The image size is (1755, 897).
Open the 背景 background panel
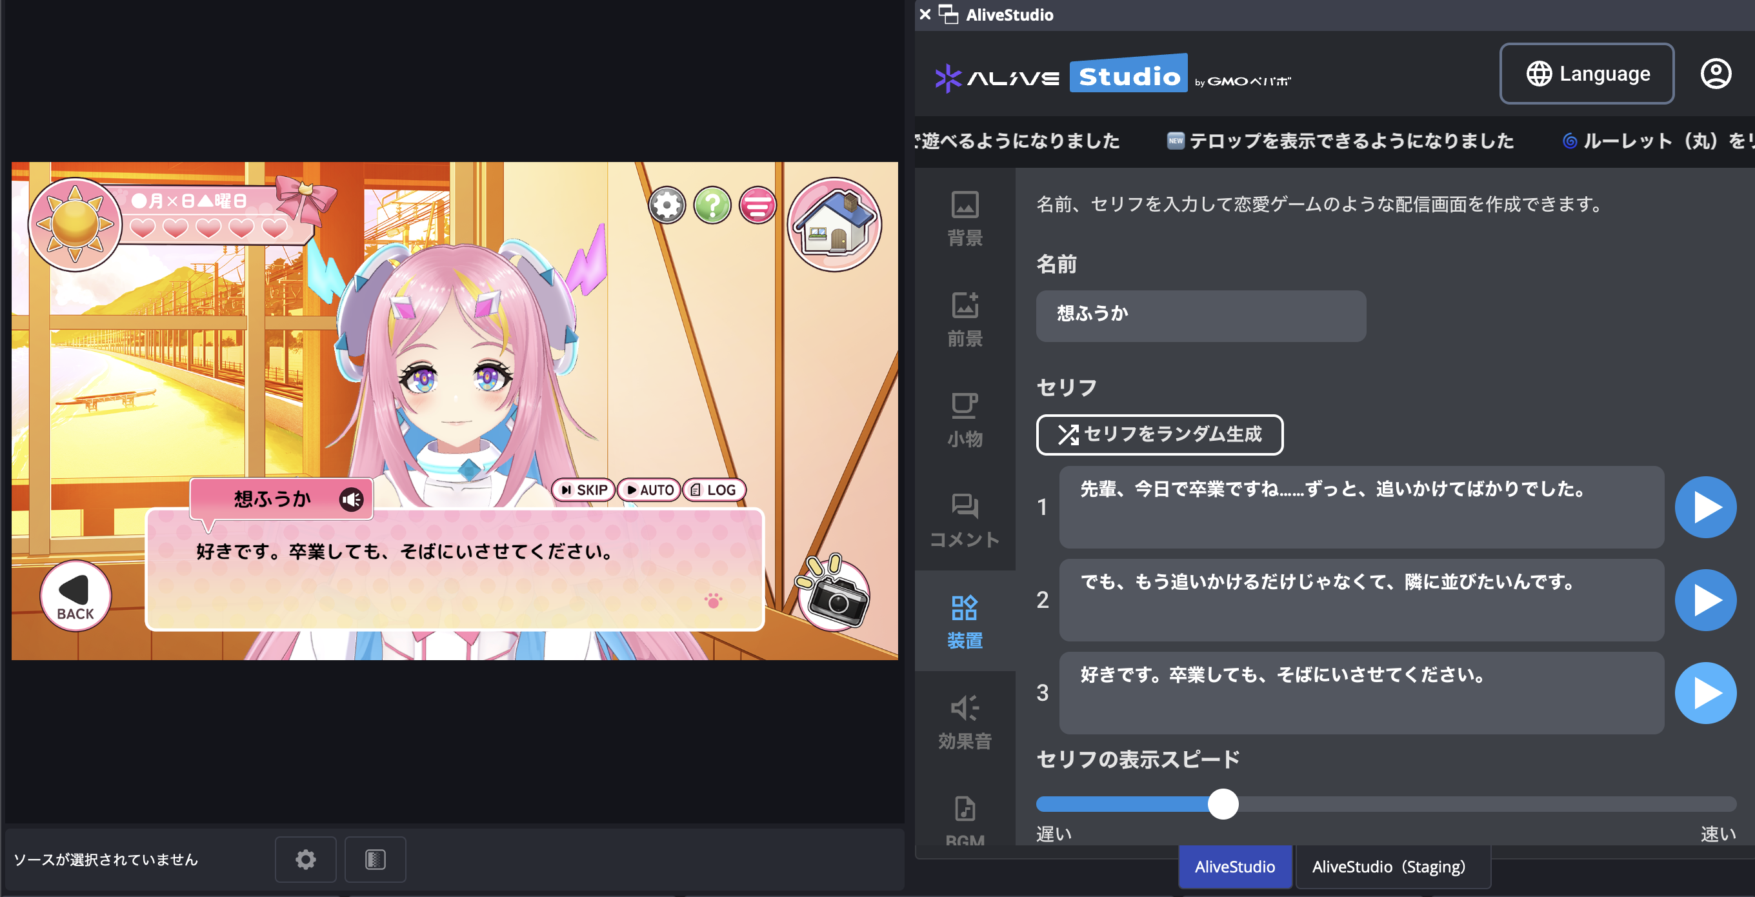[x=965, y=218]
